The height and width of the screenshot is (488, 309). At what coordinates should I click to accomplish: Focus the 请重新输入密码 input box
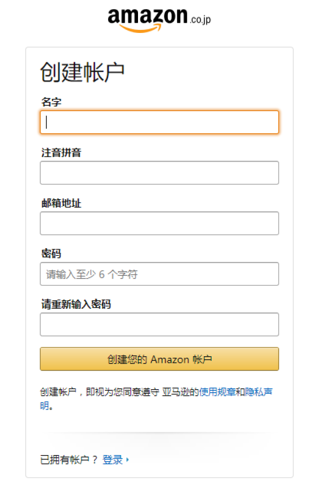(x=159, y=324)
